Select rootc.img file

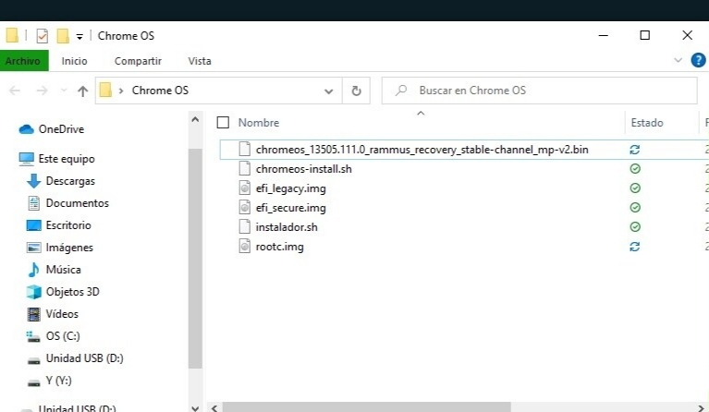[279, 247]
